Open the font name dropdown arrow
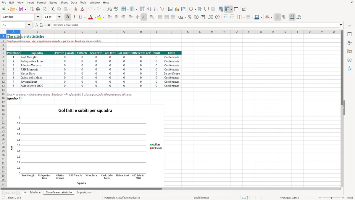 [38, 17]
